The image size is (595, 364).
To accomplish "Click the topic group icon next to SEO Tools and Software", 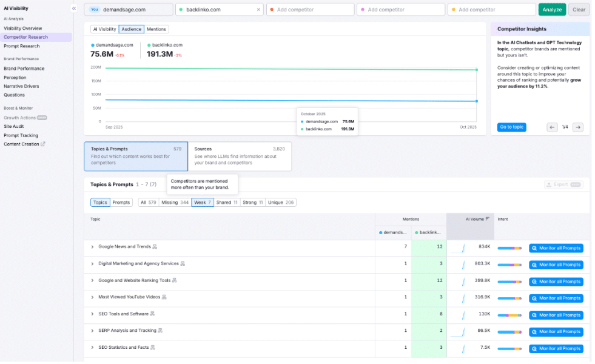I will pos(153,315).
